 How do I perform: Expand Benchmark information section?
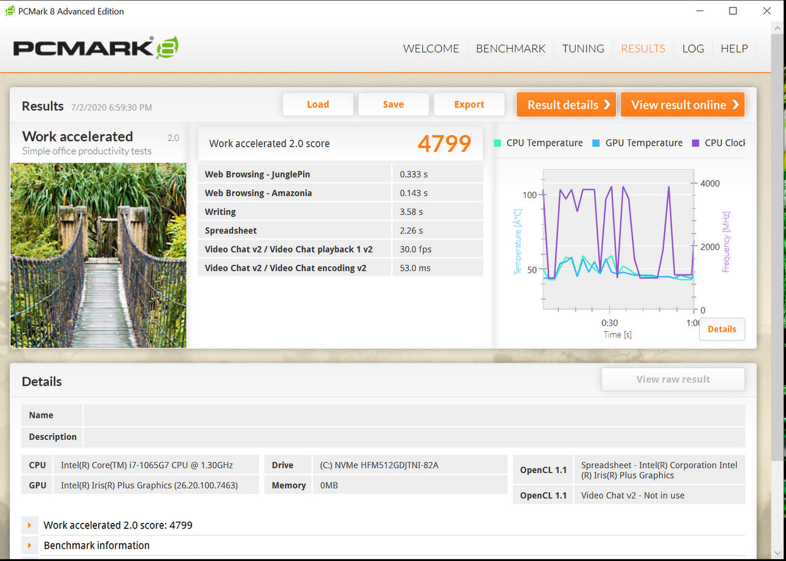click(x=29, y=546)
